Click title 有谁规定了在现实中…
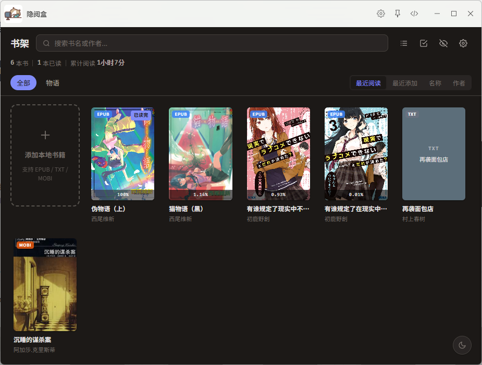Screen dimensions: 482x365 point(356,209)
